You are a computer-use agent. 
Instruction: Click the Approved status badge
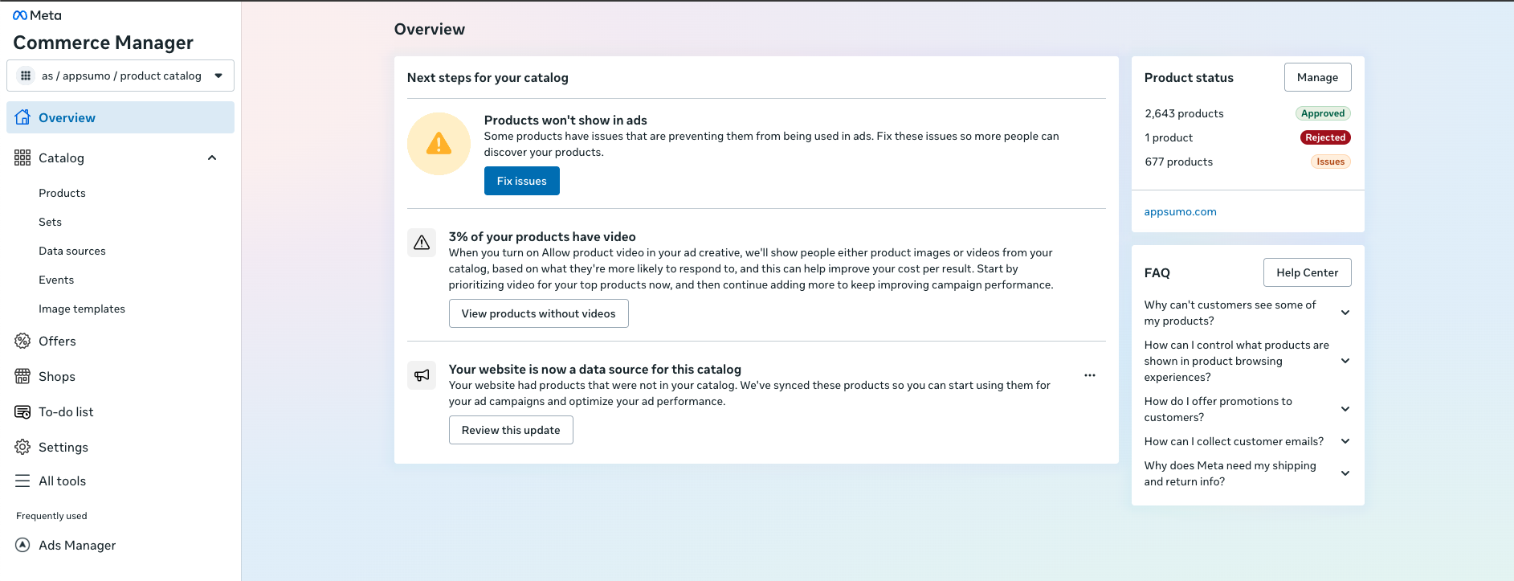[x=1323, y=113]
